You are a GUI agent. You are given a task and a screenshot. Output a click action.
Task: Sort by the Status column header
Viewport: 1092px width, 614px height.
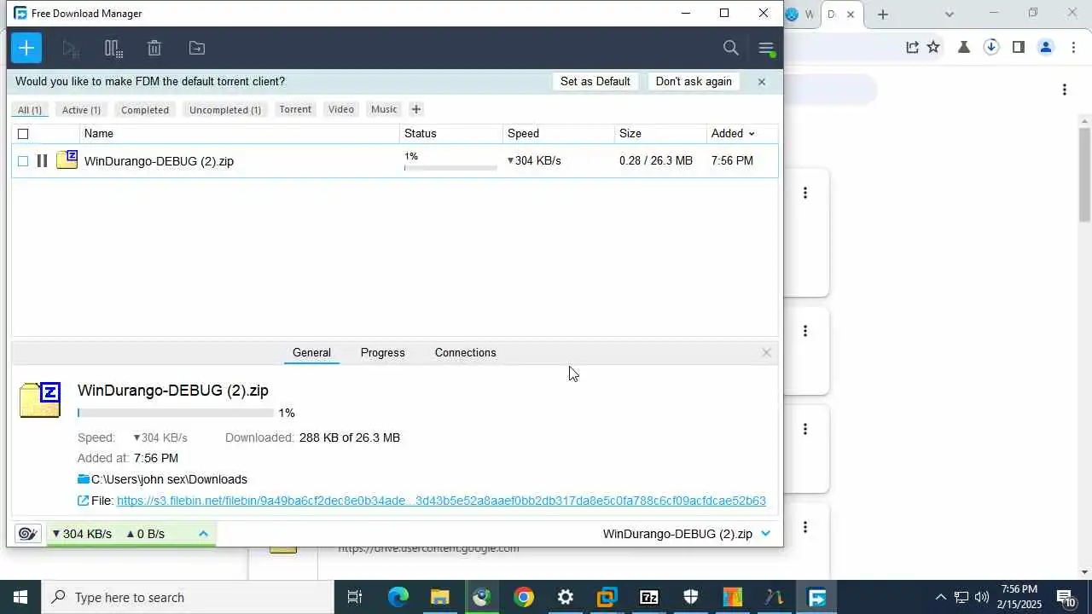coord(451,133)
